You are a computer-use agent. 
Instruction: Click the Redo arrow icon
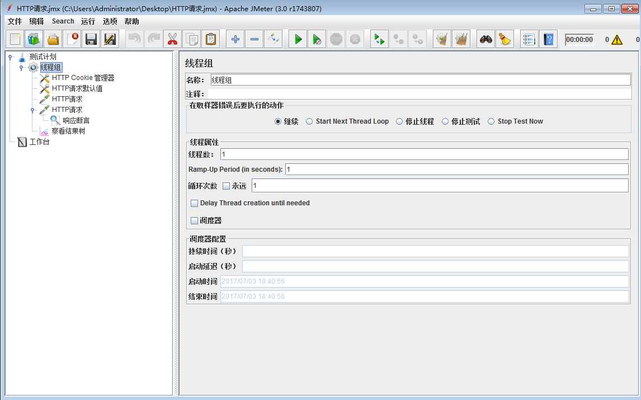pos(154,39)
